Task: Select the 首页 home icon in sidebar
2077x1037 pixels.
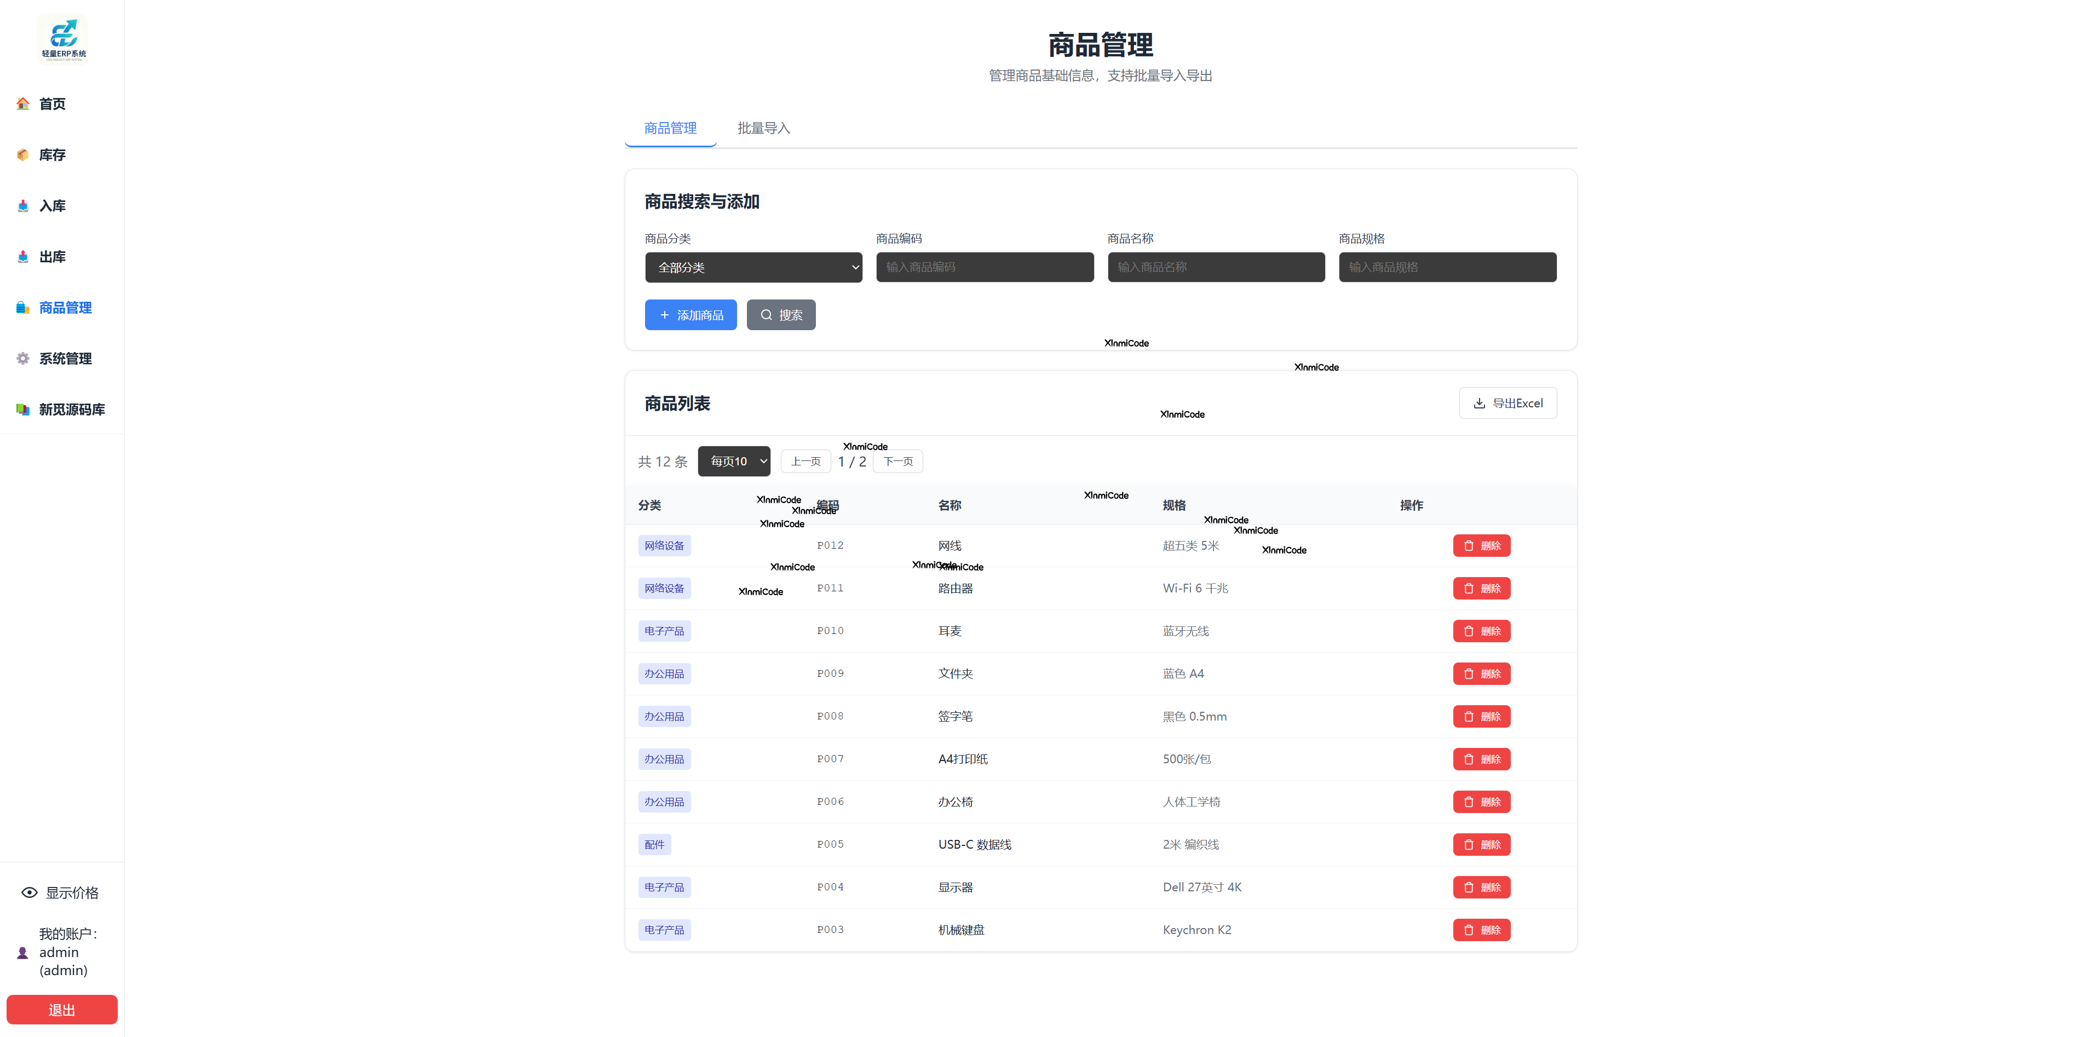Action: click(22, 103)
